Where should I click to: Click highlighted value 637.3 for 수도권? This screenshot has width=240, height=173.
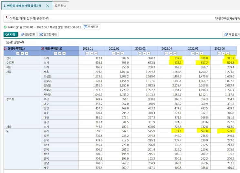(x=178, y=63)
